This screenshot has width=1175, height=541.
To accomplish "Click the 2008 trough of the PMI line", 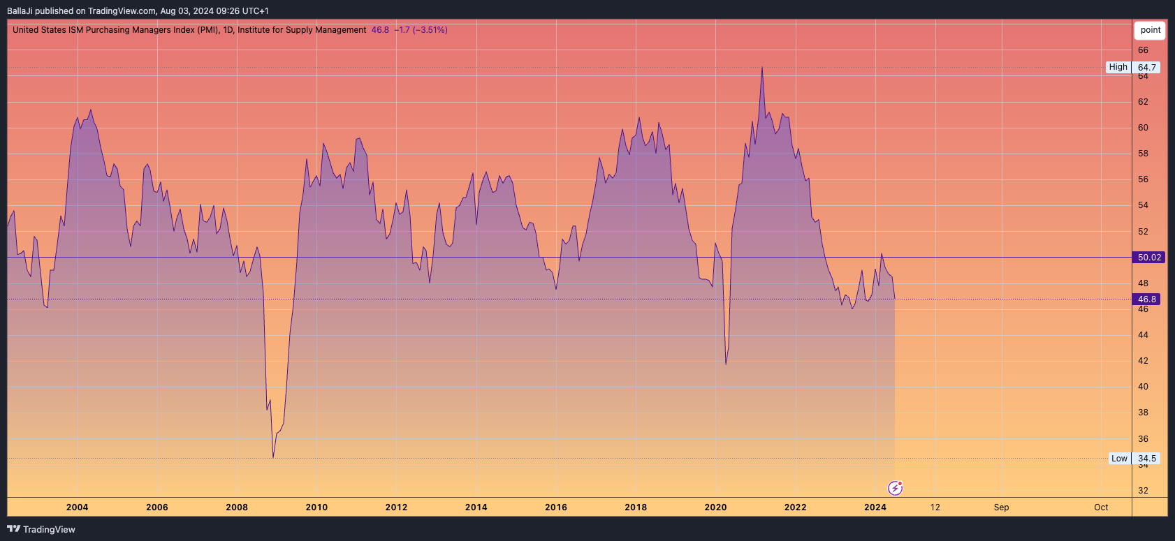I will (273, 457).
